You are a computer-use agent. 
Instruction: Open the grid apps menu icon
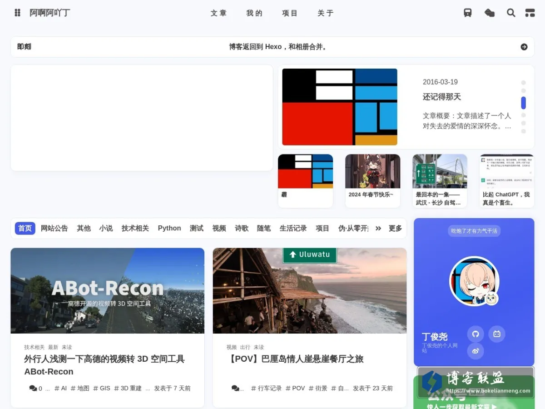click(x=17, y=13)
